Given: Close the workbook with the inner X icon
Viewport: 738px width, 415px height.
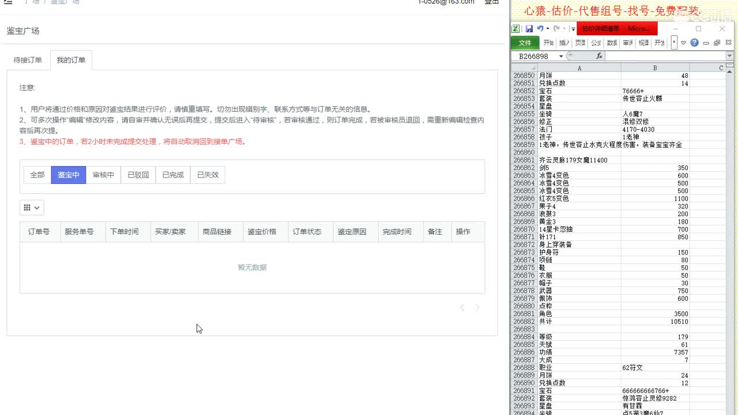Looking at the screenshot, I should click(728, 43).
